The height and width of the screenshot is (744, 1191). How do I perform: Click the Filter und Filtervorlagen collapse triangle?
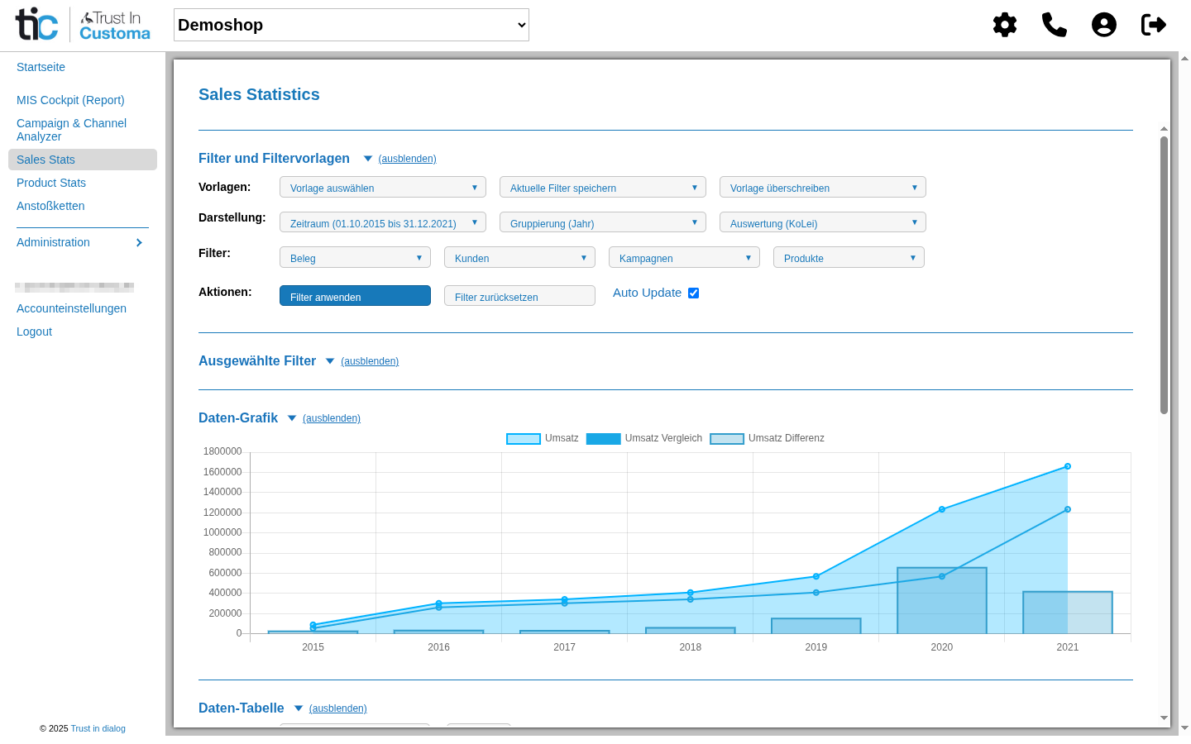tap(367, 158)
